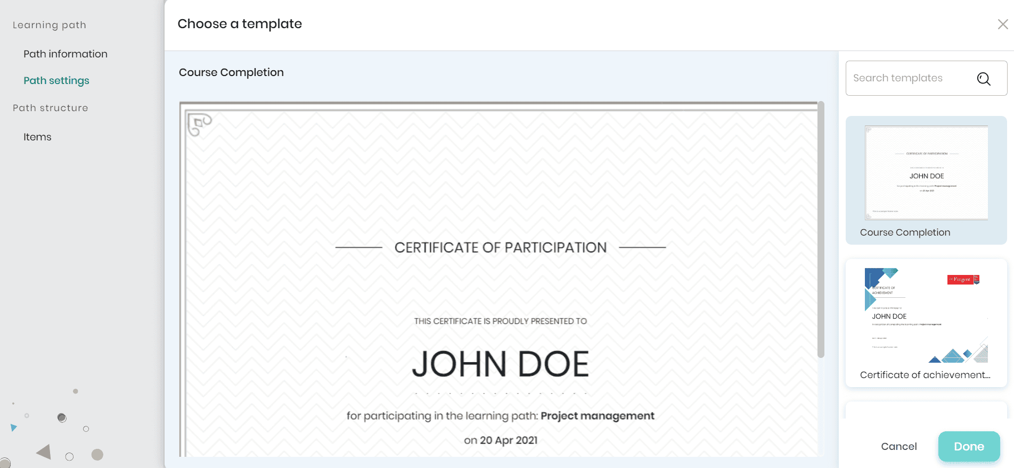
Task: Open Items under Path structure
Action: (37, 137)
